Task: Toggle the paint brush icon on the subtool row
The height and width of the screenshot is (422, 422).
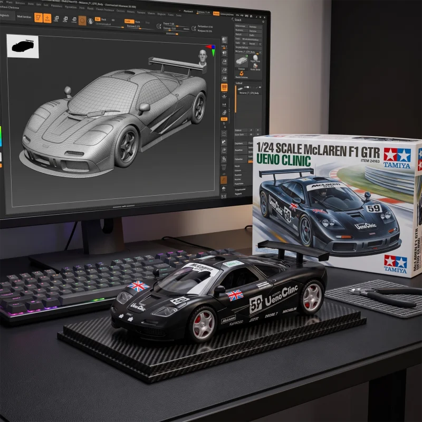Action: point(257,88)
